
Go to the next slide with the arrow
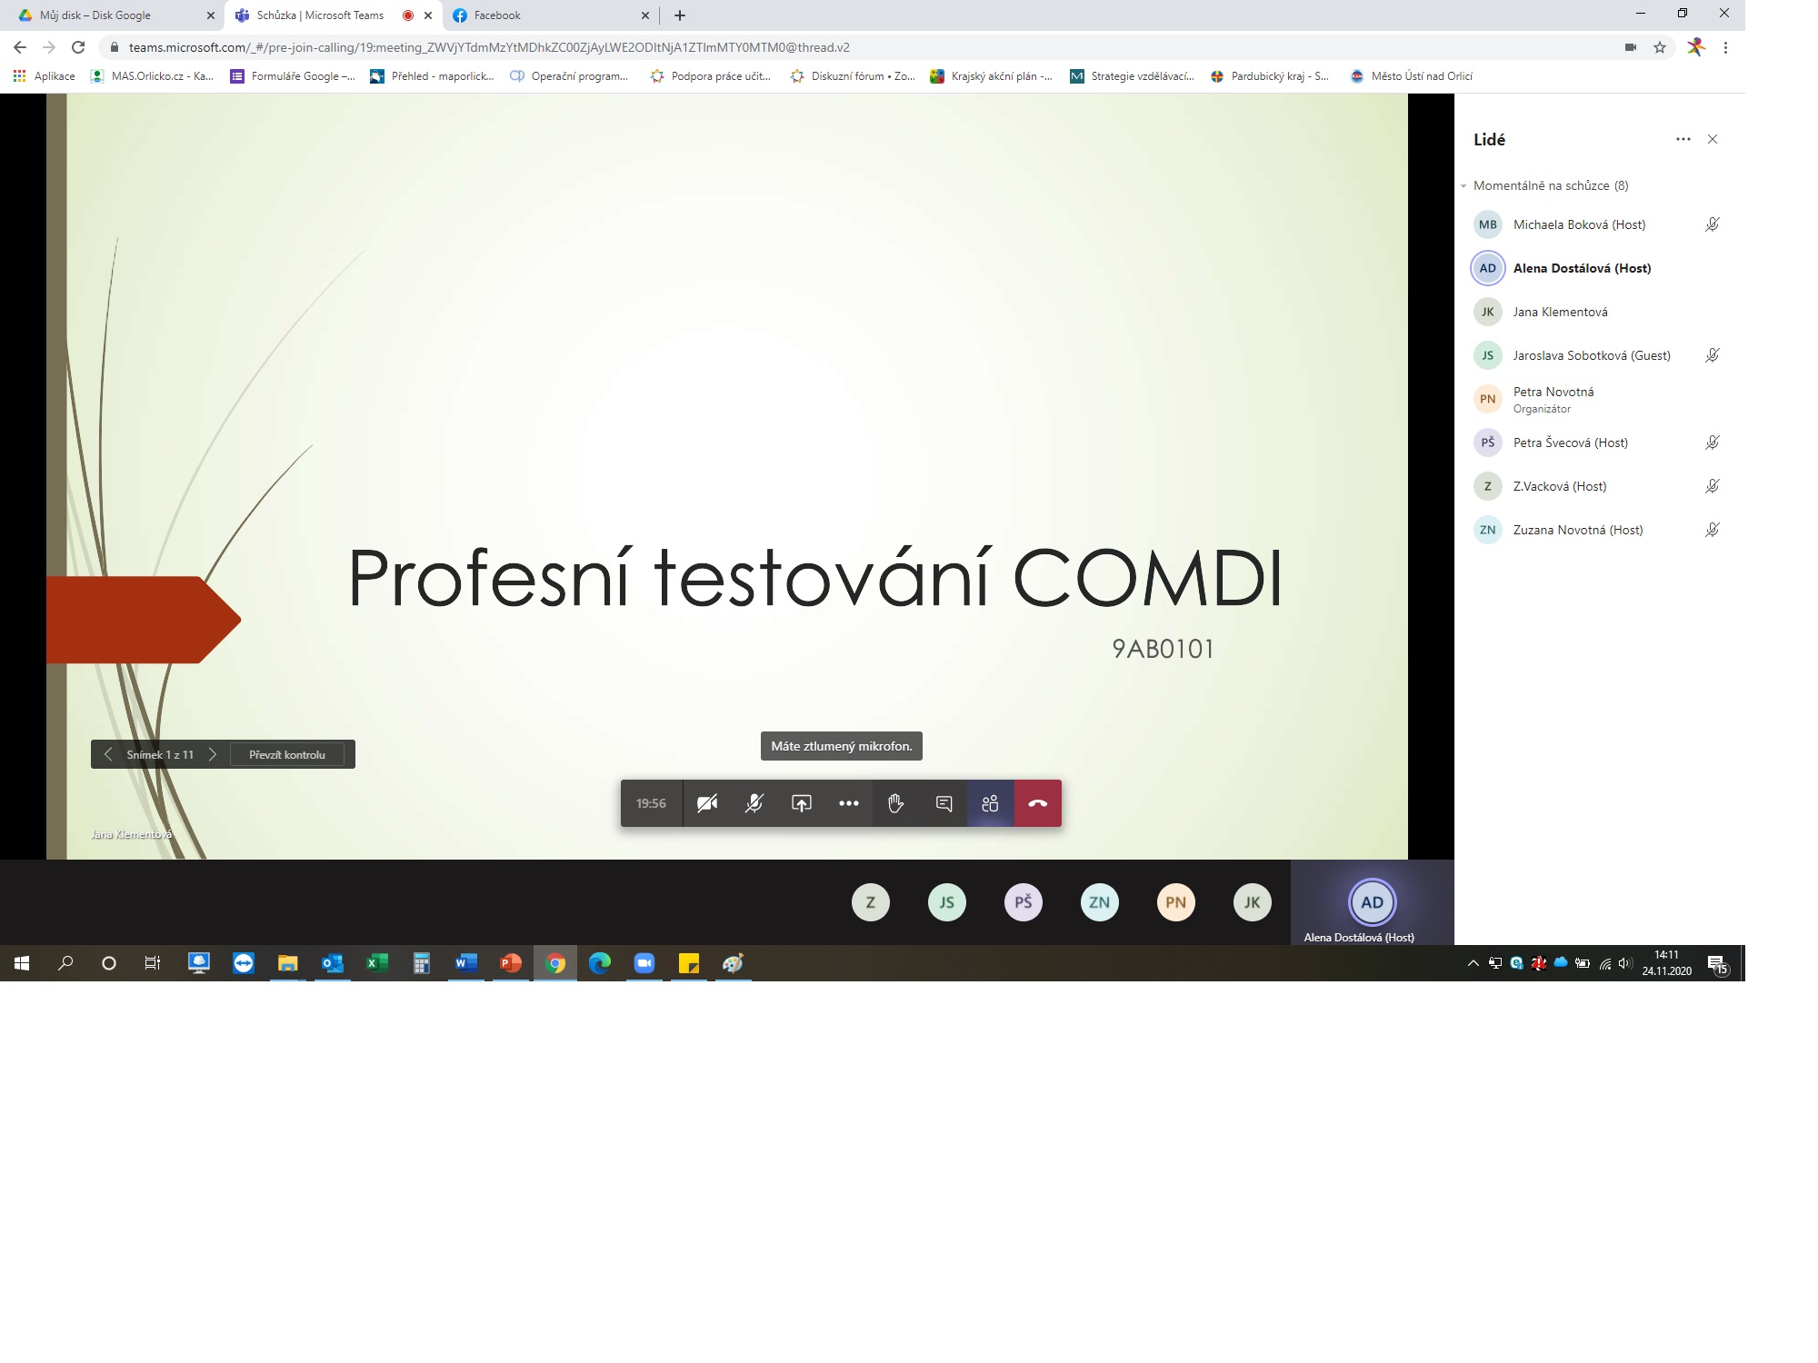[213, 754]
